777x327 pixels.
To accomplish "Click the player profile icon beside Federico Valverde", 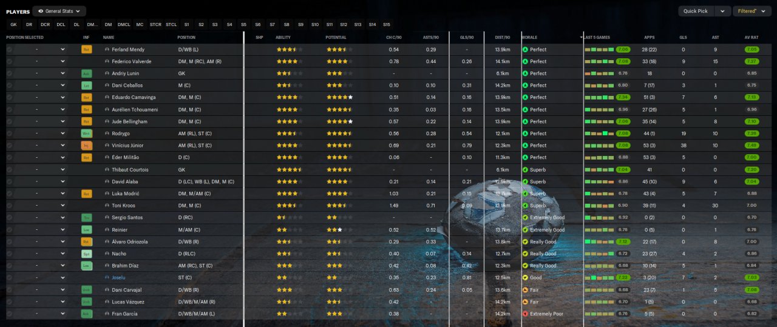I will 107,61.
